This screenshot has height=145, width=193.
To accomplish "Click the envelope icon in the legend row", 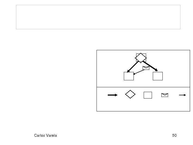I will 165,95.
